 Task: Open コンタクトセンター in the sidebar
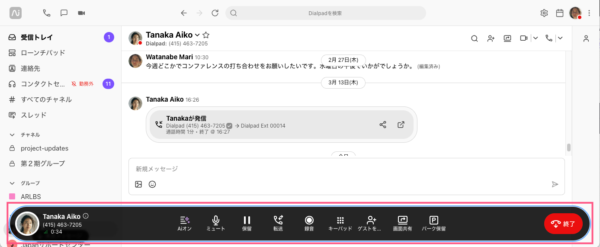(x=61, y=84)
